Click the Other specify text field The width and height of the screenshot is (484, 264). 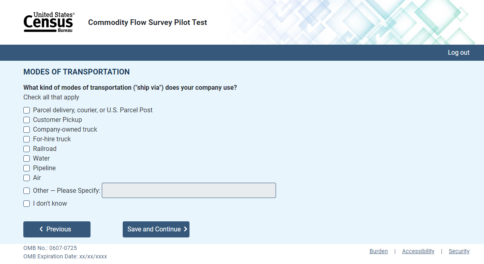189,190
